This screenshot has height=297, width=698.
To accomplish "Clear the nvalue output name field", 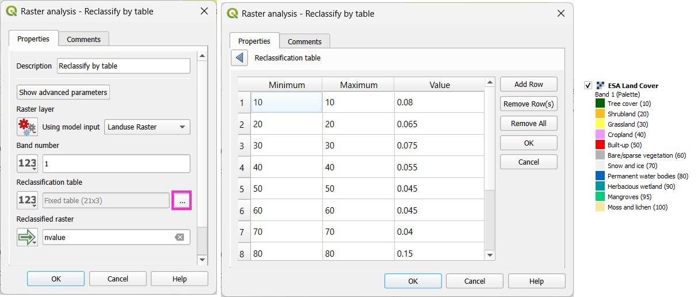I will coord(180,237).
